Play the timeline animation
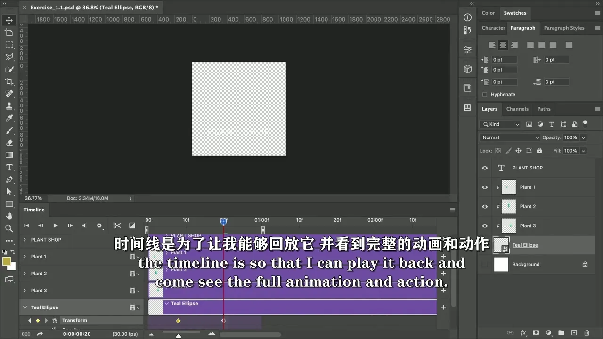 pyautogui.click(x=55, y=226)
